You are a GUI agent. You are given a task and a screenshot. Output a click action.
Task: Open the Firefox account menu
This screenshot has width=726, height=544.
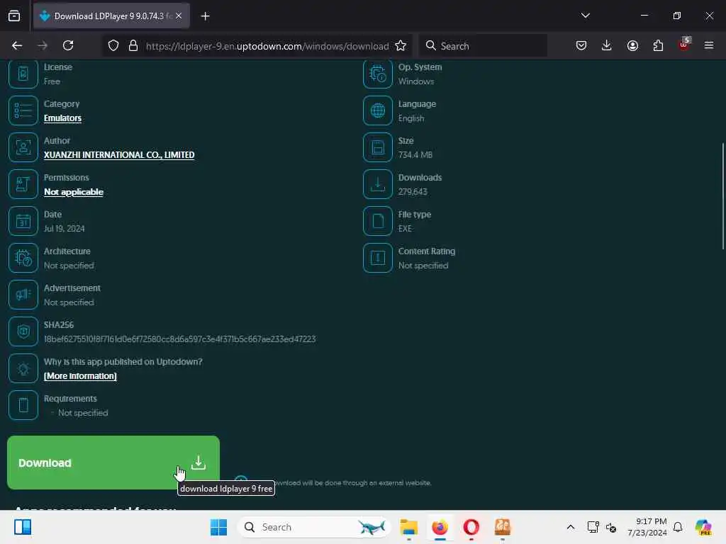tap(632, 45)
